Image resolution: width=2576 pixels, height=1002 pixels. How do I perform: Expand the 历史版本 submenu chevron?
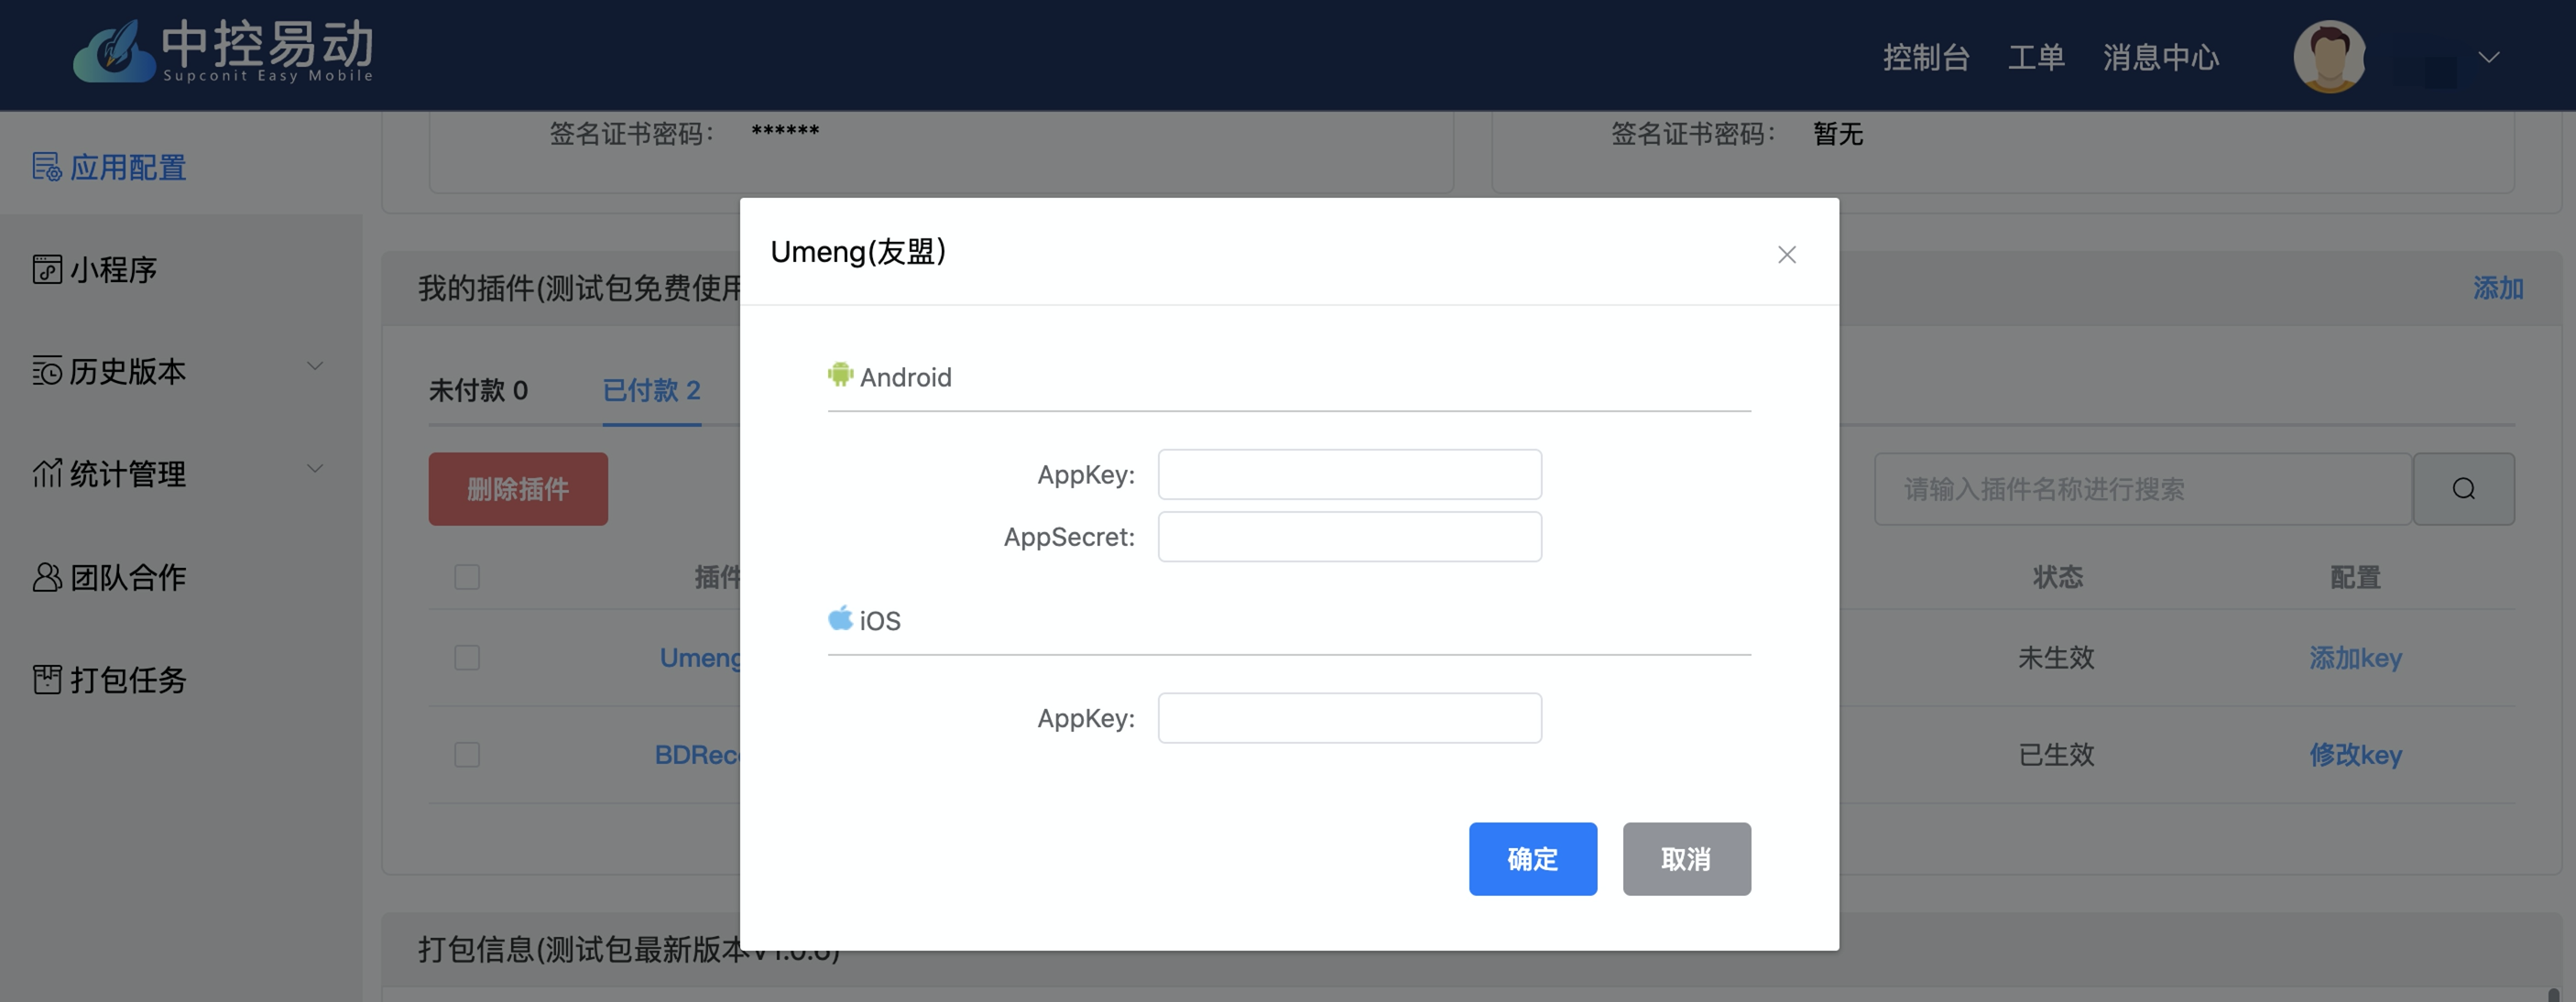coord(315,367)
